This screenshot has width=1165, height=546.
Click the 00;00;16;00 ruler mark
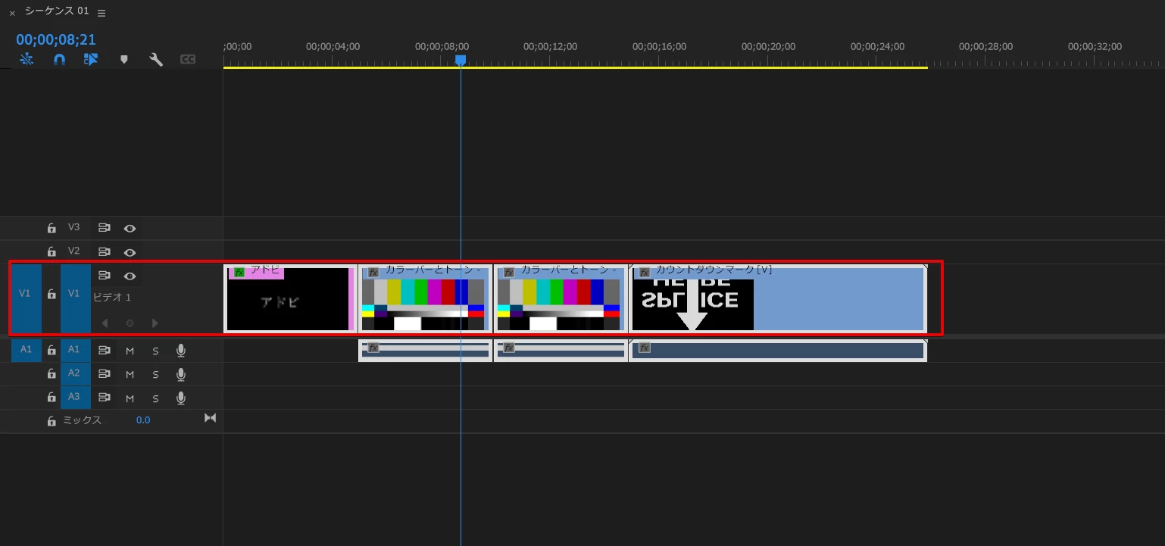659,46
